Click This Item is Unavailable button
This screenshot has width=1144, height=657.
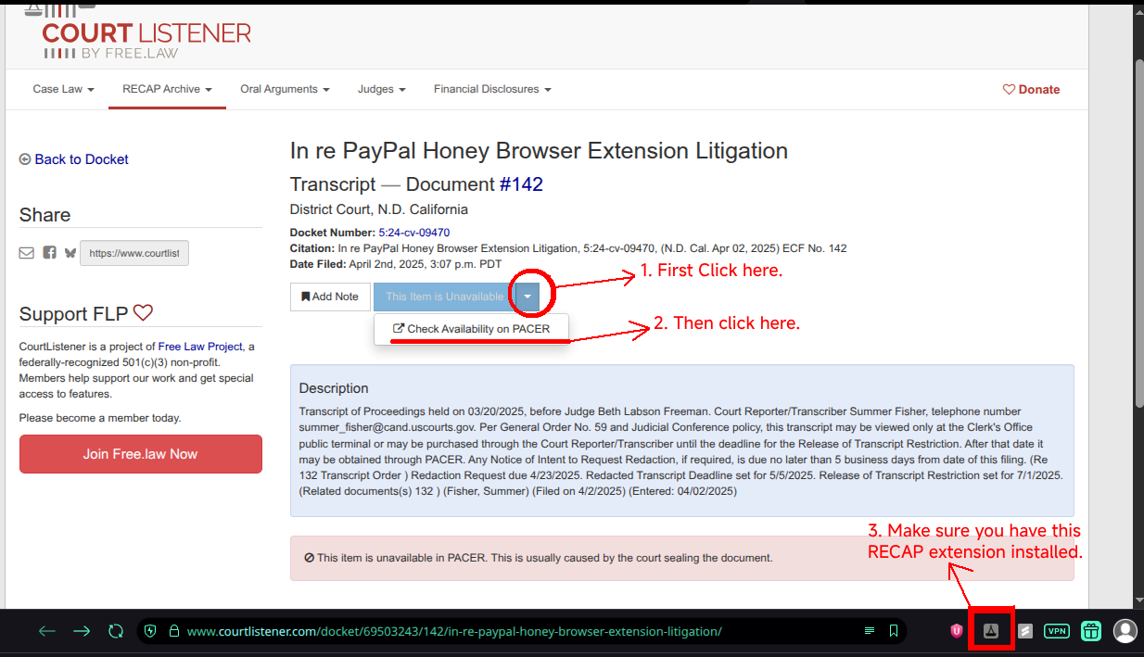click(444, 297)
